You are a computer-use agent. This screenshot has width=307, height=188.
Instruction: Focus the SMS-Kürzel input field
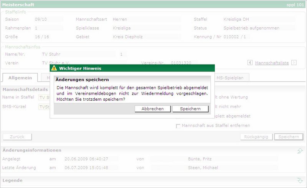click(x=44, y=106)
